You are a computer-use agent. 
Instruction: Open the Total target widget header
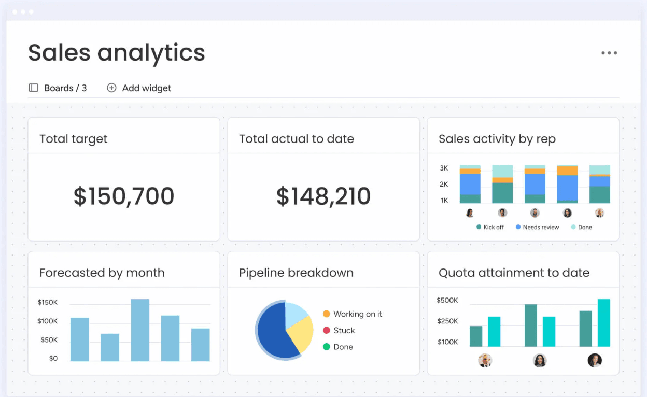pyautogui.click(x=74, y=139)
